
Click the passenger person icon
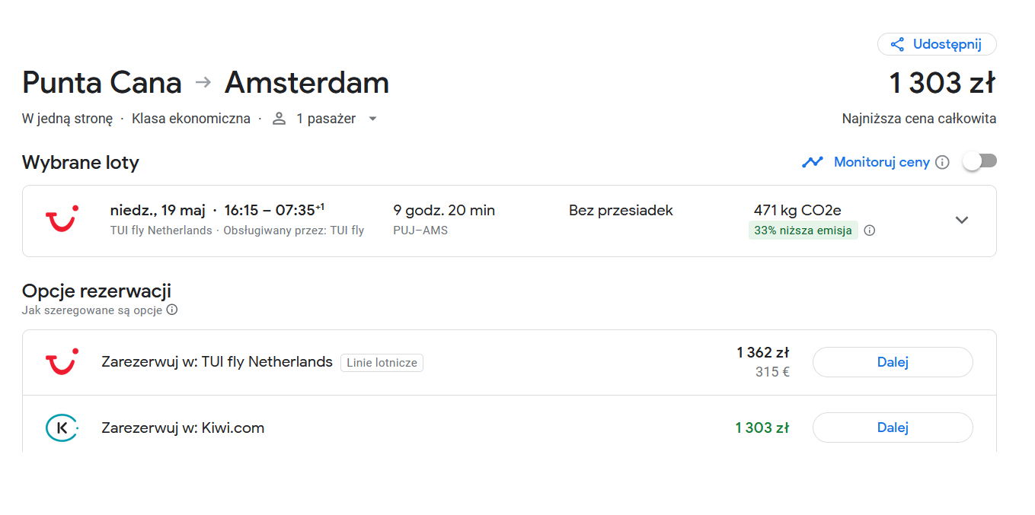click(280, 119)
